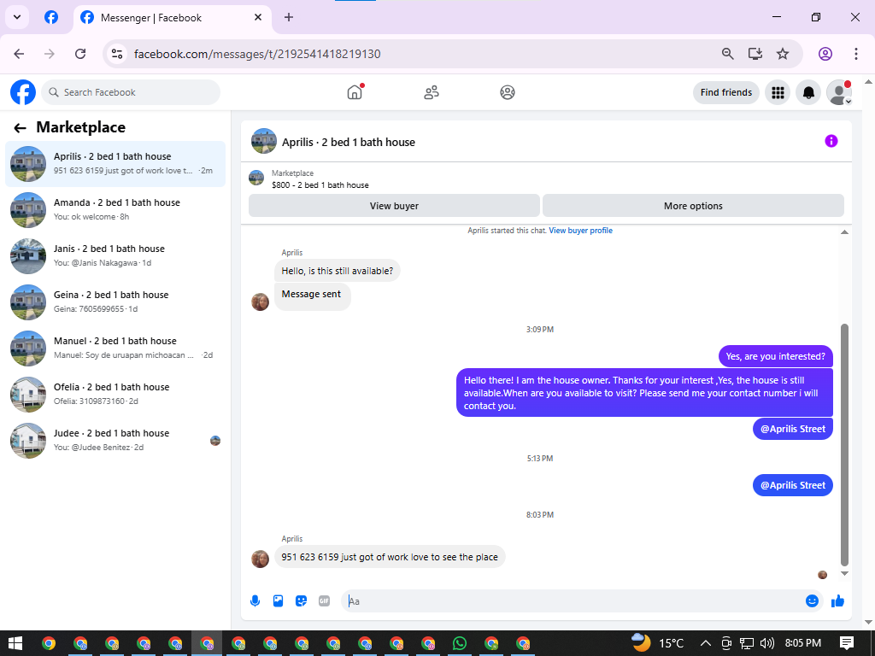Viewport: 875px width, 656px height.
Task: Click the address bar URL
Action: (x=257, y=54)
